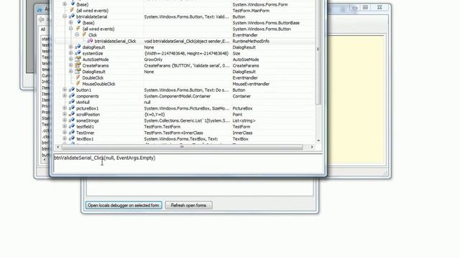Click value '{Width=-2147483648, Height=-2147483648}'
This screenshot has width=460, height=258.
186,53
